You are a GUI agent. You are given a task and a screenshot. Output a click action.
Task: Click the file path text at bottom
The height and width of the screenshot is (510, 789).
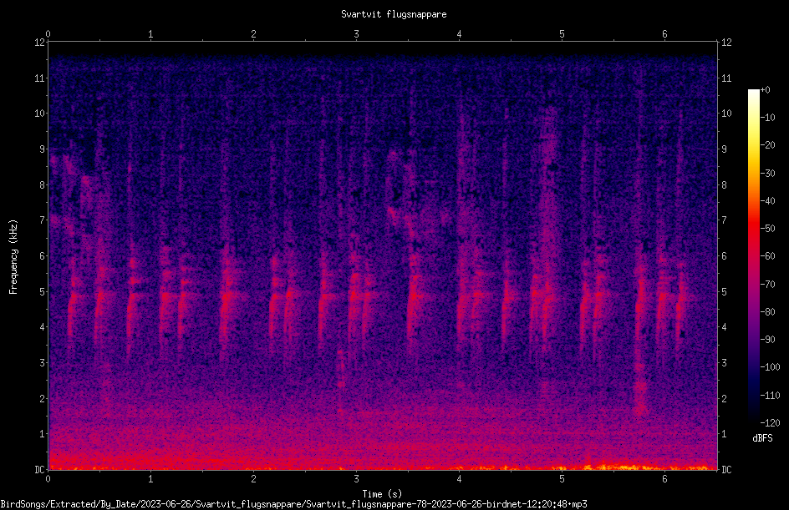point(293,504)
